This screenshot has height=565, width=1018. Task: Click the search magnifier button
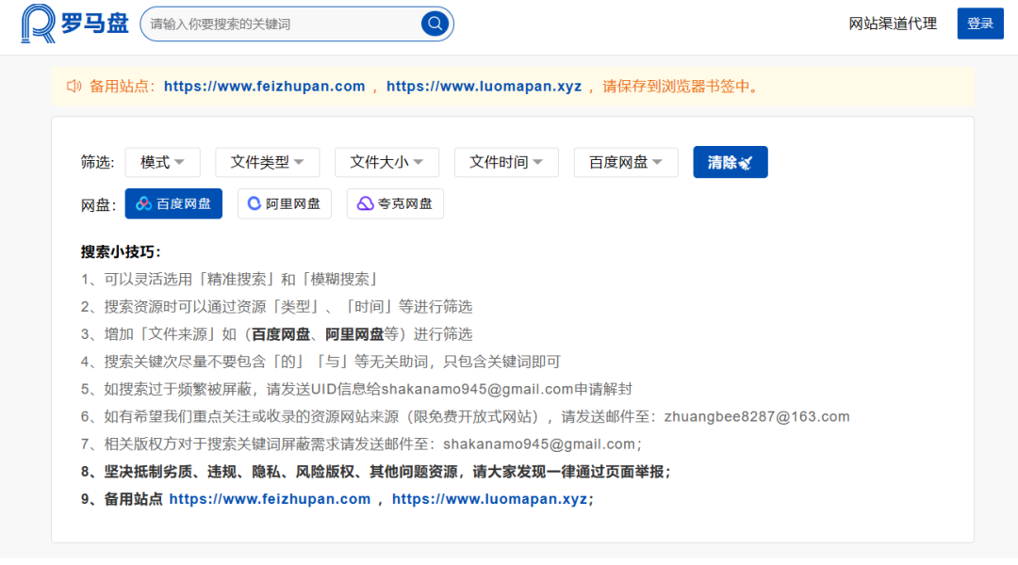(435, 24)
